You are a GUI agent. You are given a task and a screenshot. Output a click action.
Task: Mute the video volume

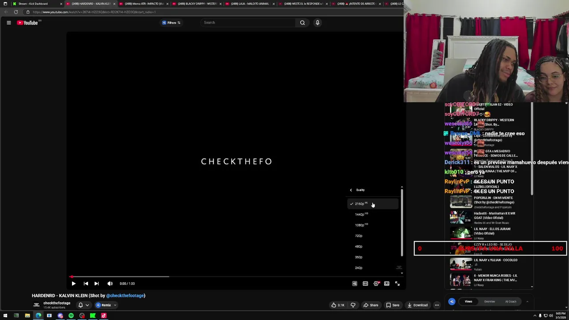(110, 284)
